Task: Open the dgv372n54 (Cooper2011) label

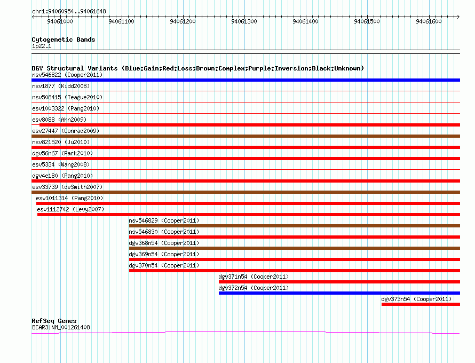Action: (254, 288)
